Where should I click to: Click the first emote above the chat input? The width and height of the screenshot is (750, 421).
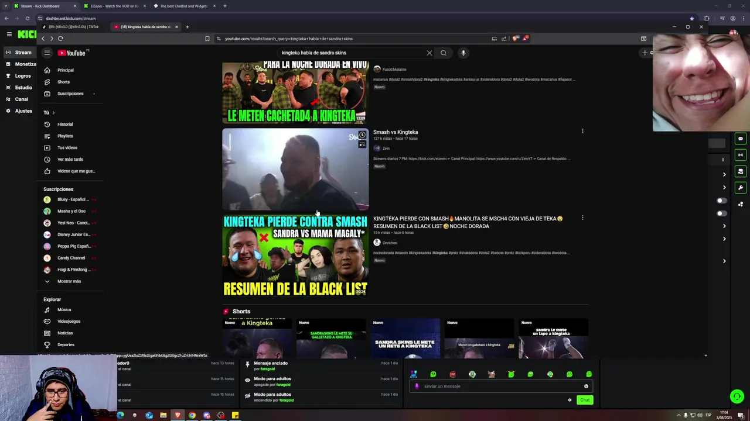coord(414,374)
